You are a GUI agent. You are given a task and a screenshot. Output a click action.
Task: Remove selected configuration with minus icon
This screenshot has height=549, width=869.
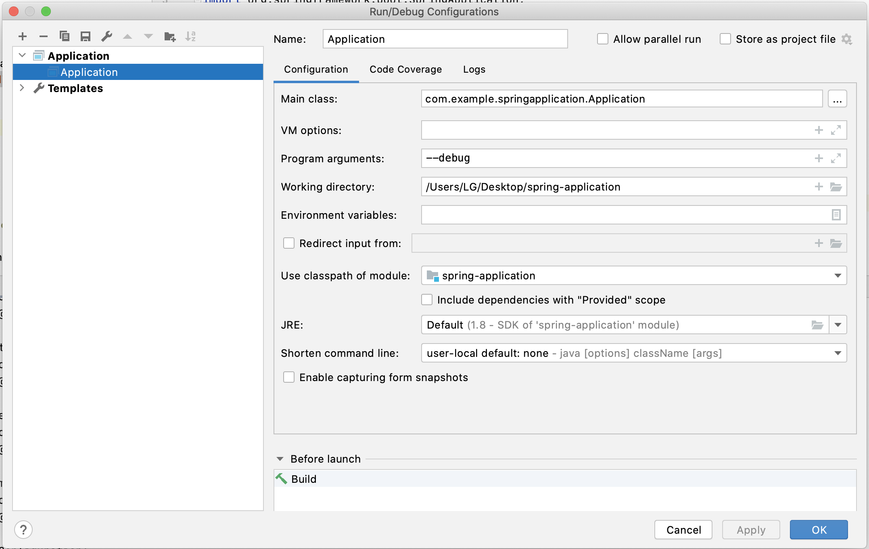tap(44, 37)
